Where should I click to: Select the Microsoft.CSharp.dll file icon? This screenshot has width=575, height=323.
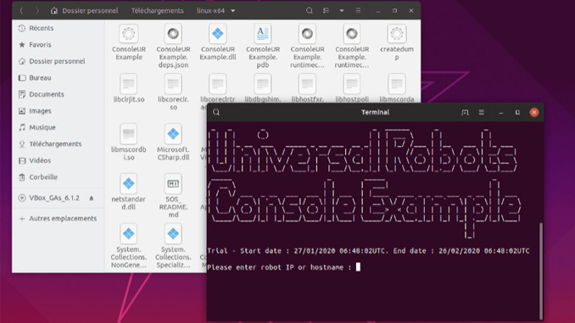173,134
